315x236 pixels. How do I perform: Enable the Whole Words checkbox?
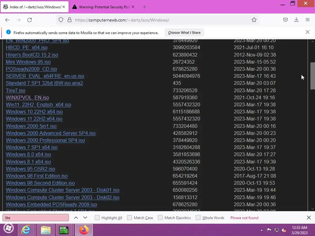pyautogui.click(x=198, y=218)
